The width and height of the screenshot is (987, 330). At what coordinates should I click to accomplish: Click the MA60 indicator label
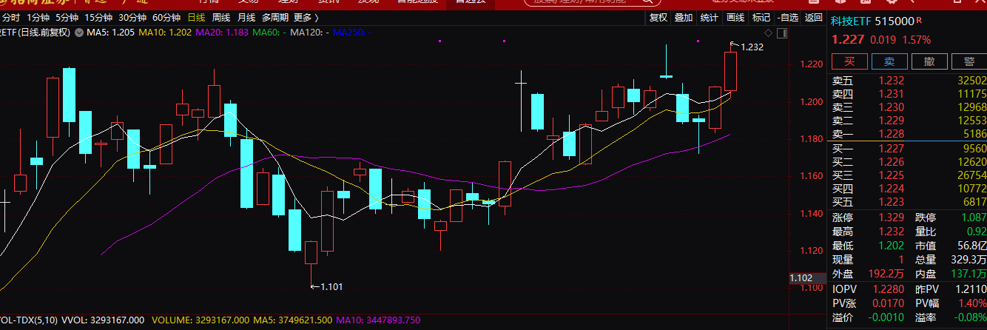coord(270,32)
